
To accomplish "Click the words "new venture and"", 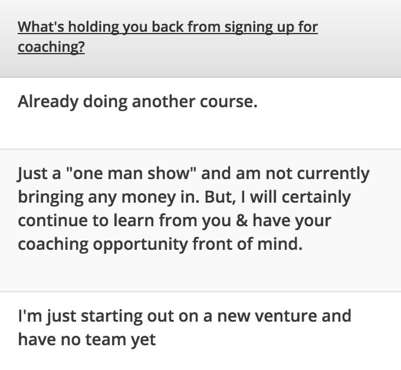I will click(284, 316).
